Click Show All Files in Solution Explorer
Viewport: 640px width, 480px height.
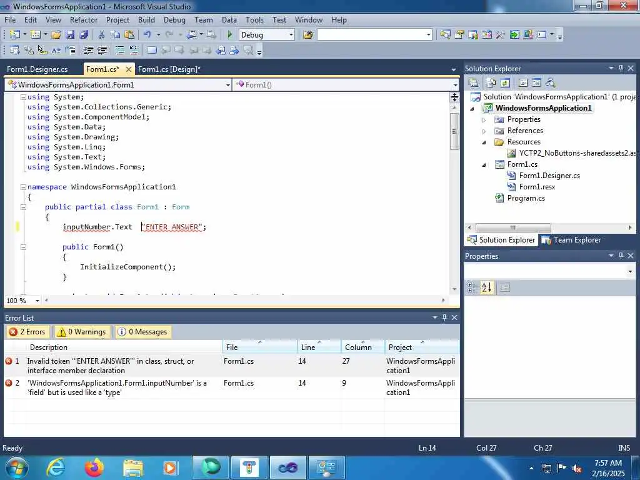click(491, 83)
